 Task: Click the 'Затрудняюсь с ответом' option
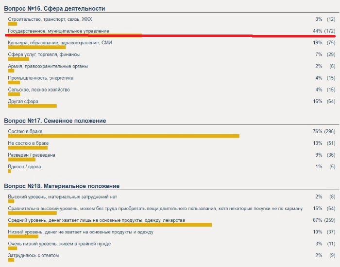point(34,255)
